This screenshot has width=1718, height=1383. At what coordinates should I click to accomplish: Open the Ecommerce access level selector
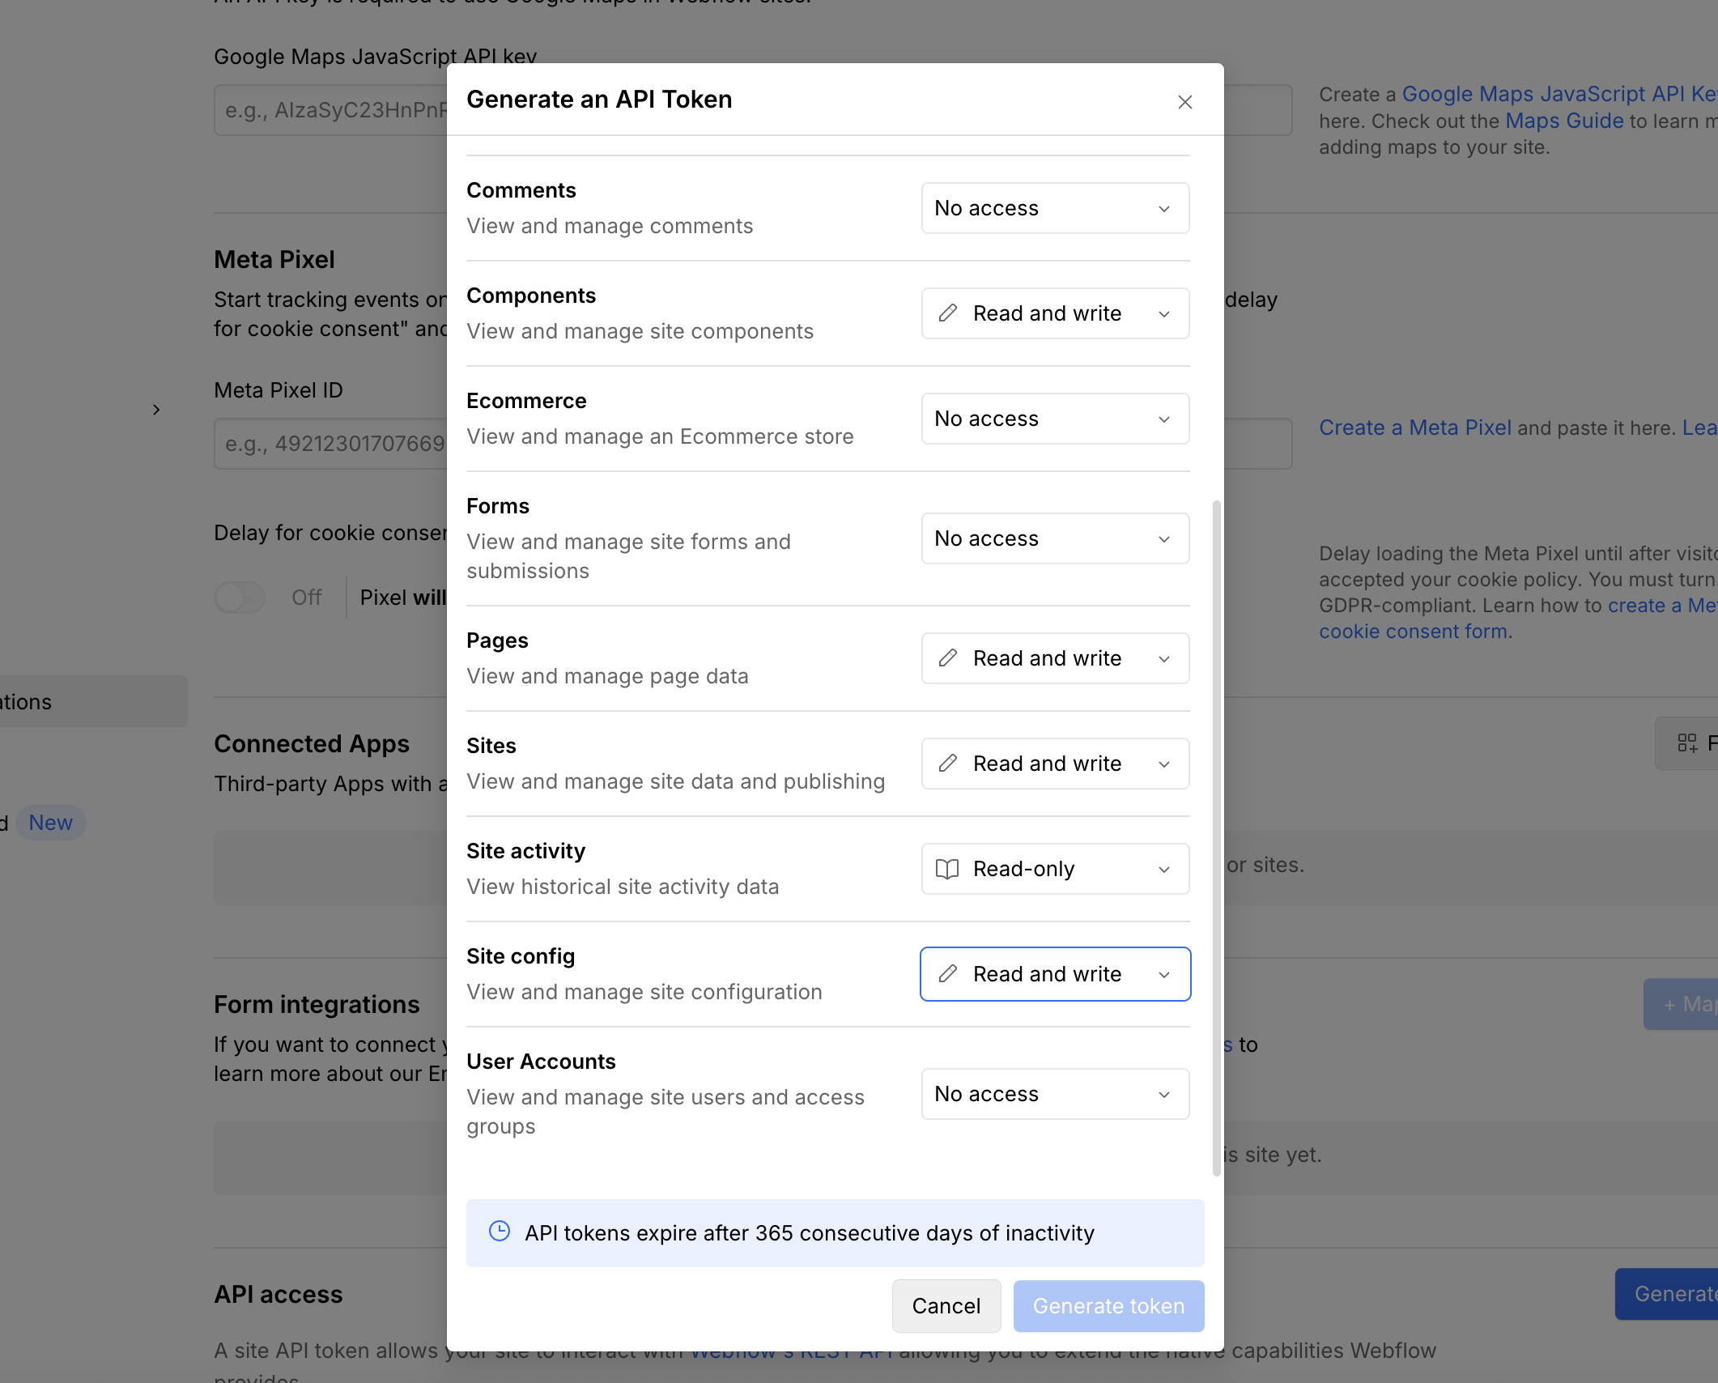[1054, 419]
